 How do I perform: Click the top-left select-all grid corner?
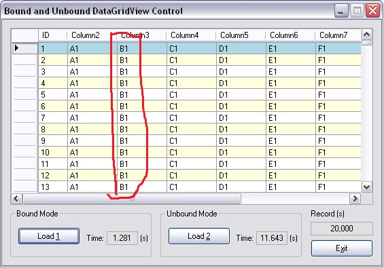(x=24, y=35)
